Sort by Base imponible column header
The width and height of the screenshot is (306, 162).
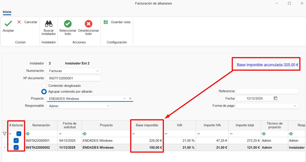pyautogui.click(x=147, y=125)
